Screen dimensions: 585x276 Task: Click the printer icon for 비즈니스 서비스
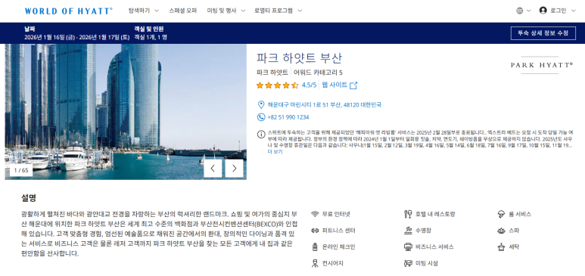pos(408,247)
